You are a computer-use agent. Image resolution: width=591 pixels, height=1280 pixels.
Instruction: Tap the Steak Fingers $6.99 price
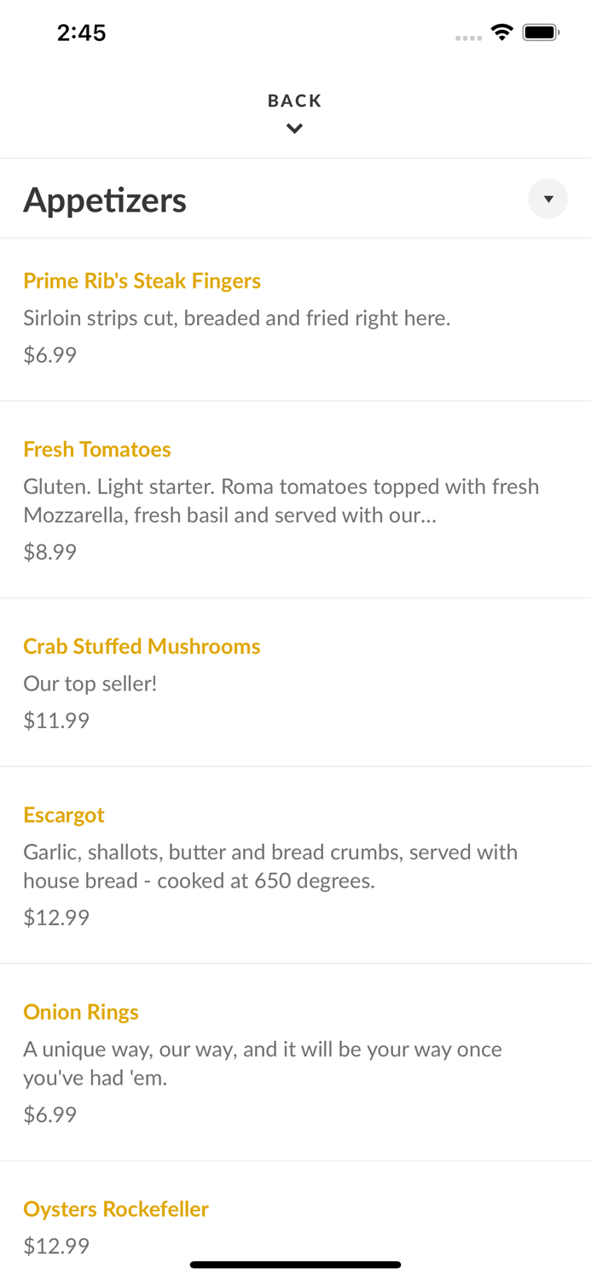[x=50, y=355]
